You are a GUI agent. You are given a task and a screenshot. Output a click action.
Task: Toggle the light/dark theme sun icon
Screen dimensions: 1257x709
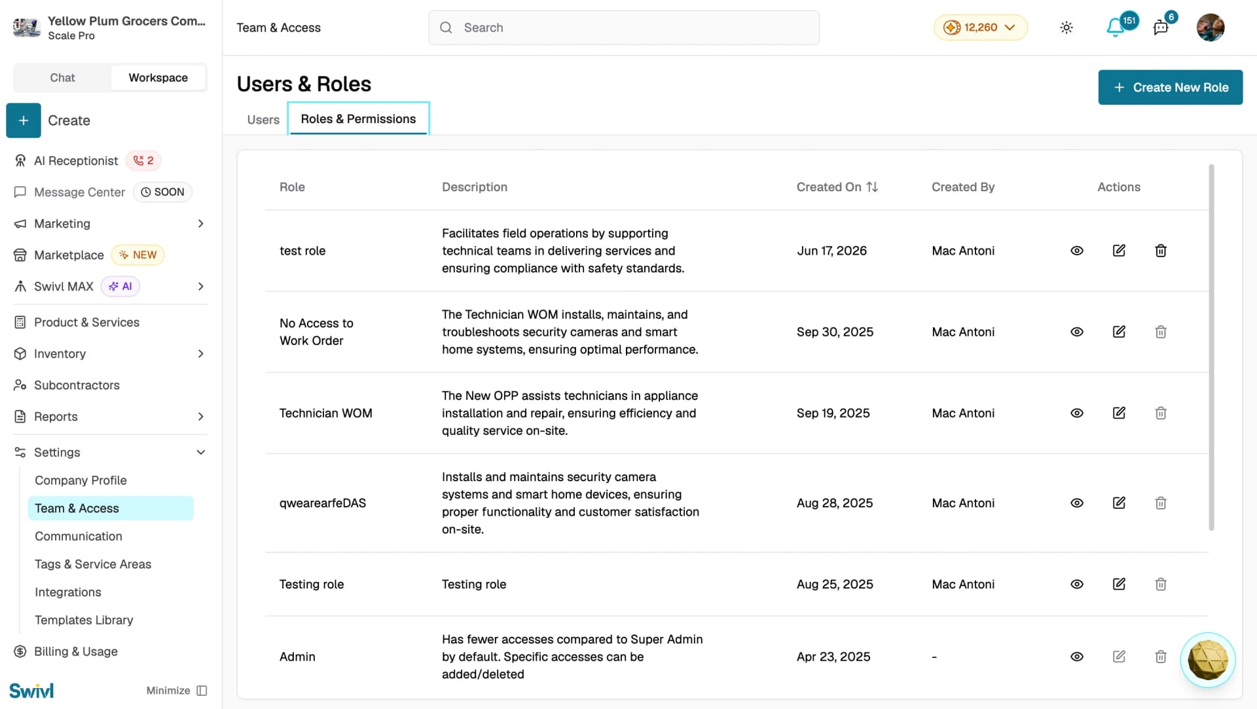(1066, 27)
